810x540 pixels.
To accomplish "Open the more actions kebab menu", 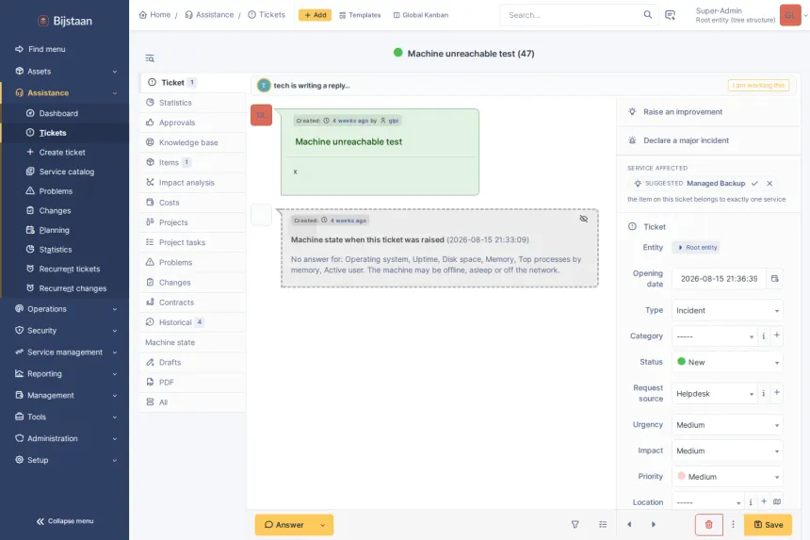I will [733, 525].
